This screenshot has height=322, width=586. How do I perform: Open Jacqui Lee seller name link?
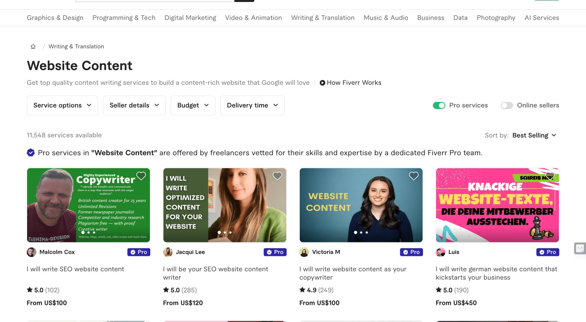pyautogui.click(x=190, y=252)
